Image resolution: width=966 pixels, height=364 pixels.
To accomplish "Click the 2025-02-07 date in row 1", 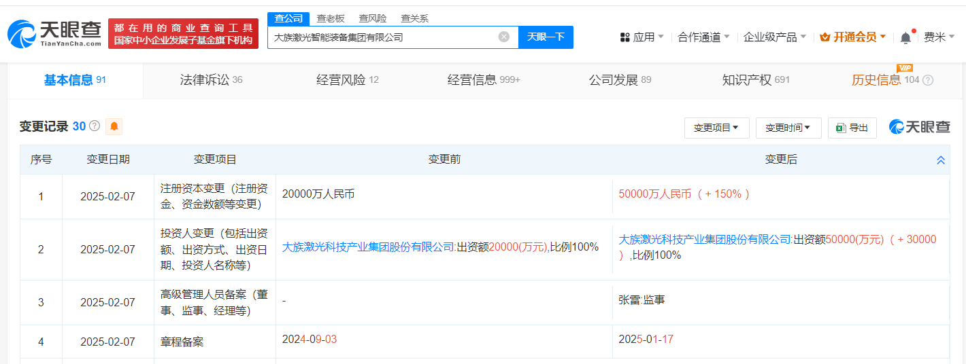I will 107,196.
